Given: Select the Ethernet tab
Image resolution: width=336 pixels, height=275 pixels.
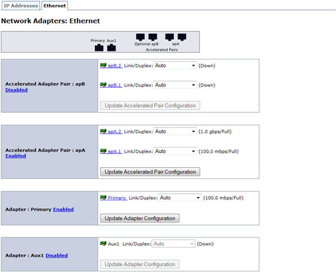Looking at the screenshot, I should (x=55, y=6).
